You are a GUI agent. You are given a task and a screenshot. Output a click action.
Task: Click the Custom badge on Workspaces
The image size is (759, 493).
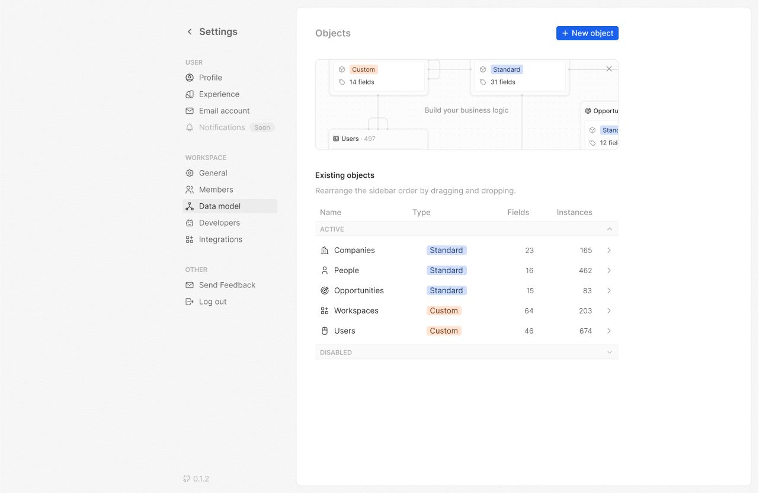[x=444, y=311]
